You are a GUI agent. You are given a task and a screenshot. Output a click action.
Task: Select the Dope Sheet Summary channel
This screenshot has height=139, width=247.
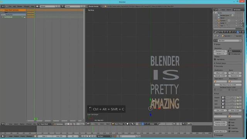coord(13,10)
